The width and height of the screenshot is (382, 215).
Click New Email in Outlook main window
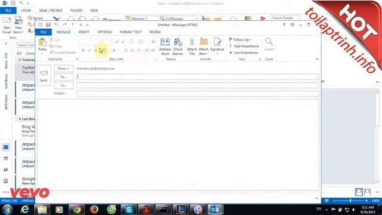pos(7,25)
